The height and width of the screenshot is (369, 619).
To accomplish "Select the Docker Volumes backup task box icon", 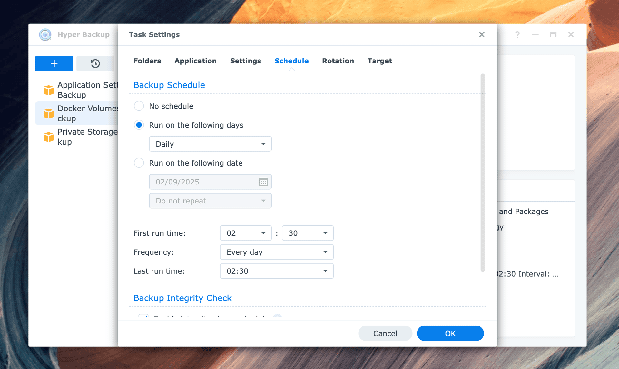I will pyautogui.click(x=48, y=113).
